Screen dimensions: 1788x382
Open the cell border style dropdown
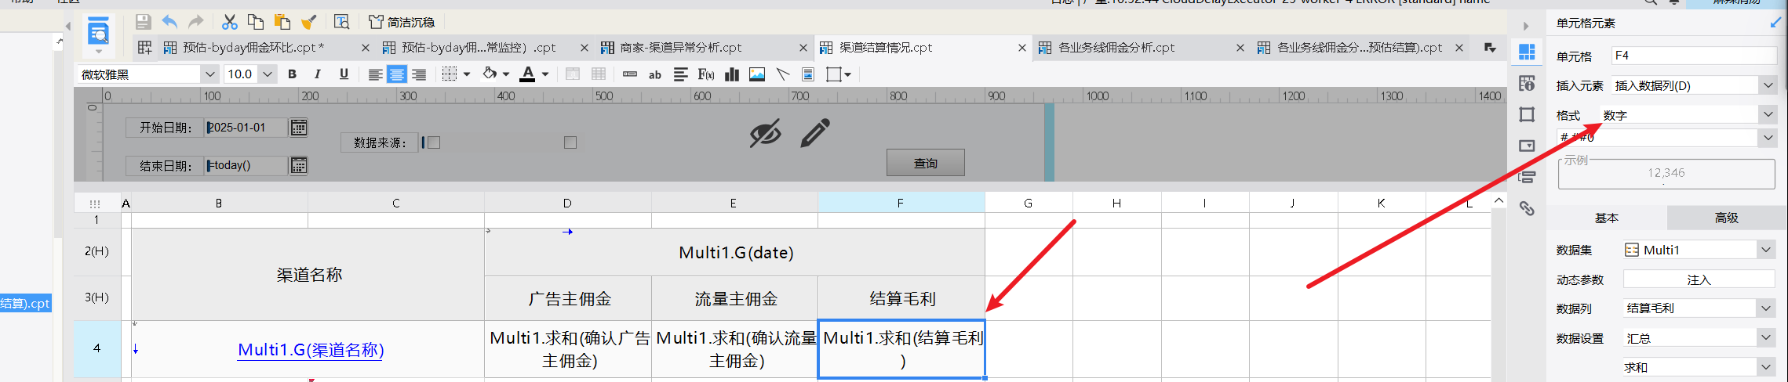click(x=467, y=74)
